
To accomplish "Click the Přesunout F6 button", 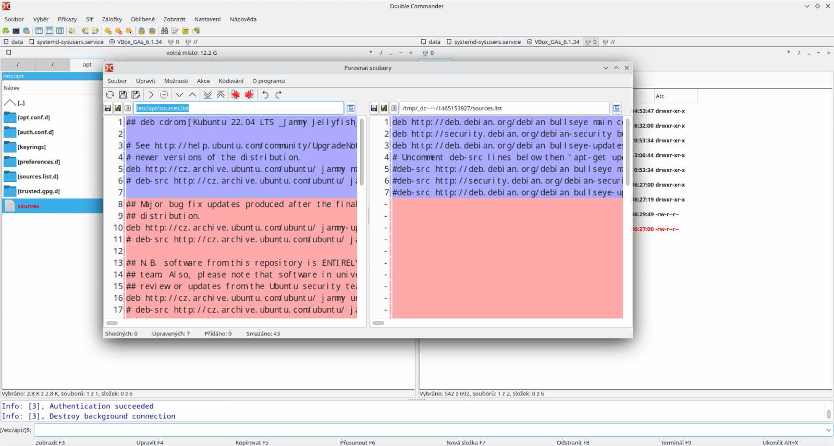I will click(358, 442).
